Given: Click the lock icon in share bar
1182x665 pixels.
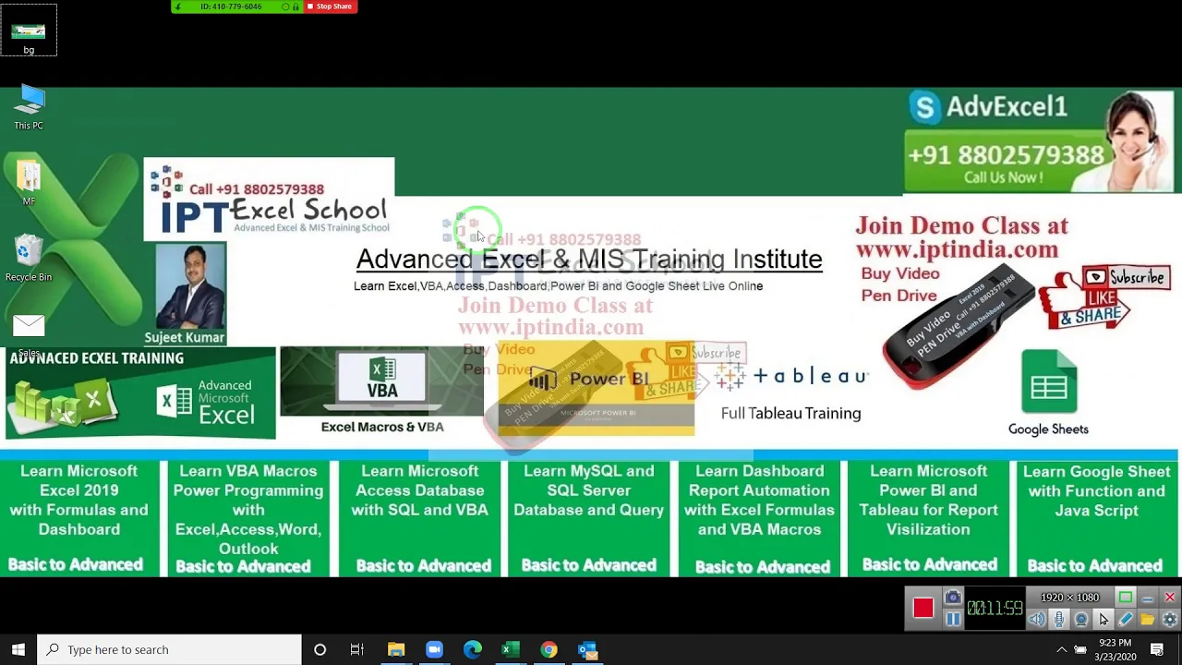Looking at the screenshot, I should [x=295, y=6].
